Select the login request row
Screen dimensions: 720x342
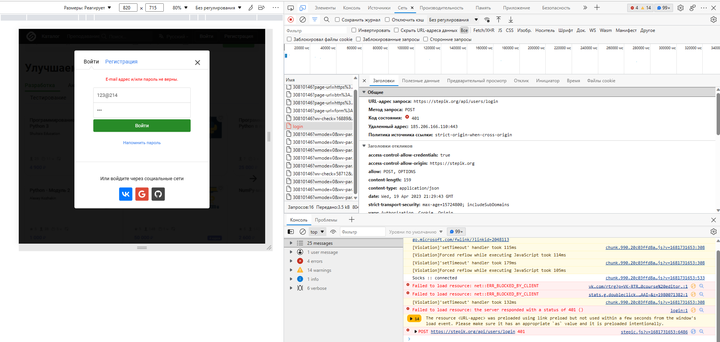319,127
